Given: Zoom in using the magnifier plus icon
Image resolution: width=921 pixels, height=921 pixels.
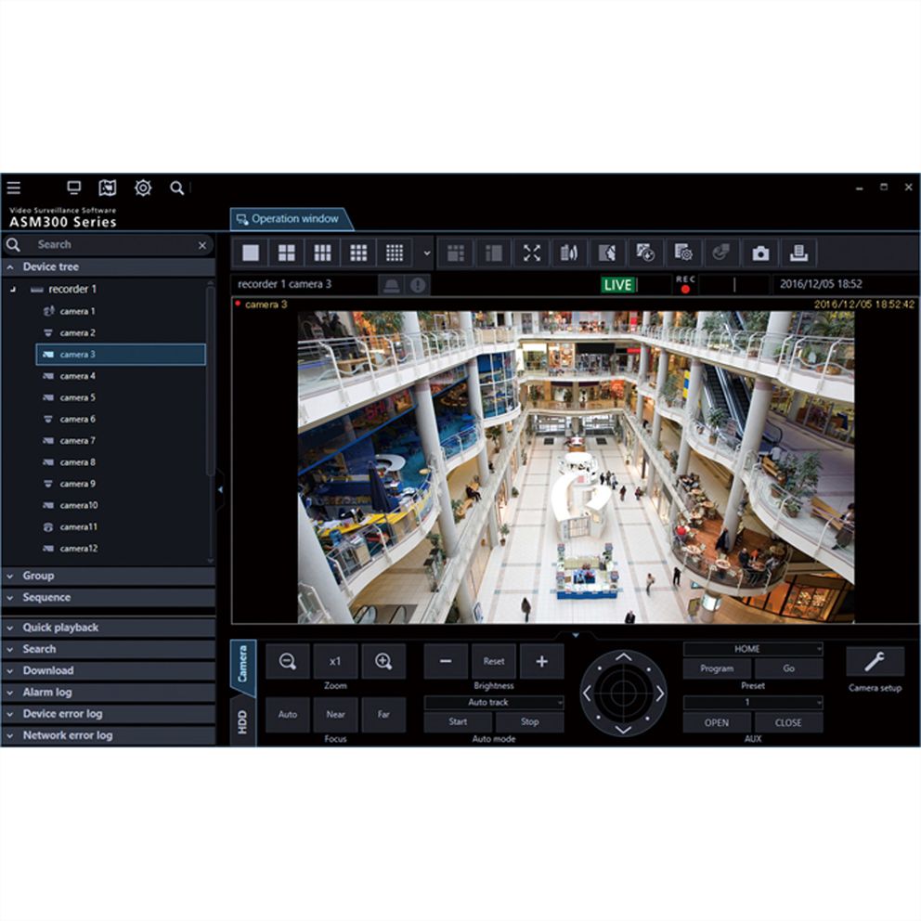Looking at the screenshot, I should pyautogui.click(x=383, y=661).
